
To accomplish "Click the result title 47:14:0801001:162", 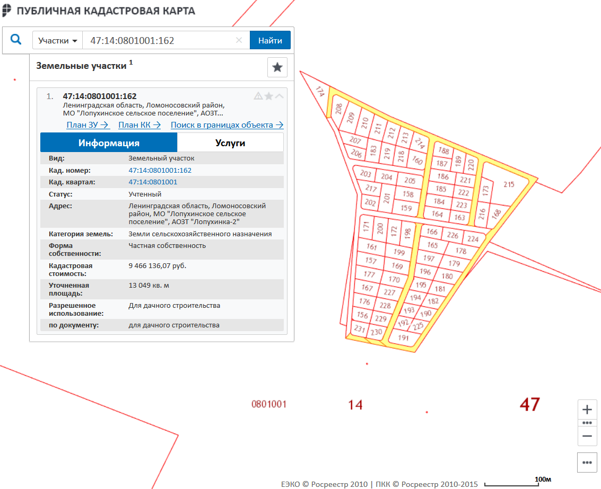I will (x=100, y=96).
